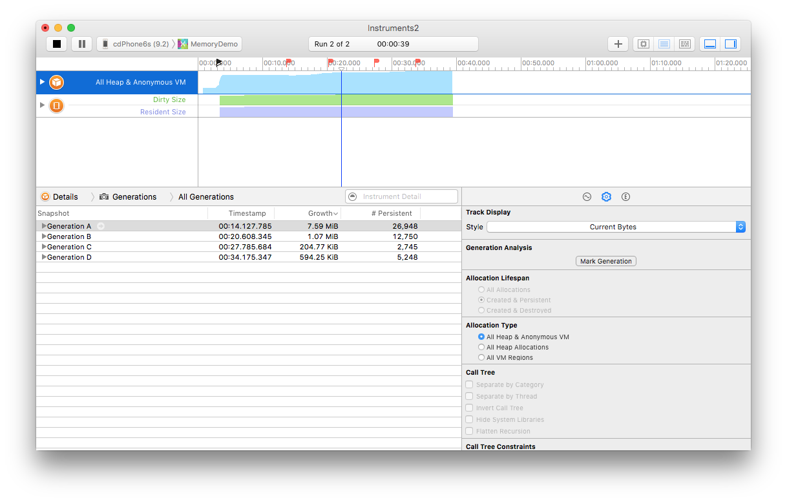
Task: Select the Allocations instrument track icon
Action: [57, 82]
